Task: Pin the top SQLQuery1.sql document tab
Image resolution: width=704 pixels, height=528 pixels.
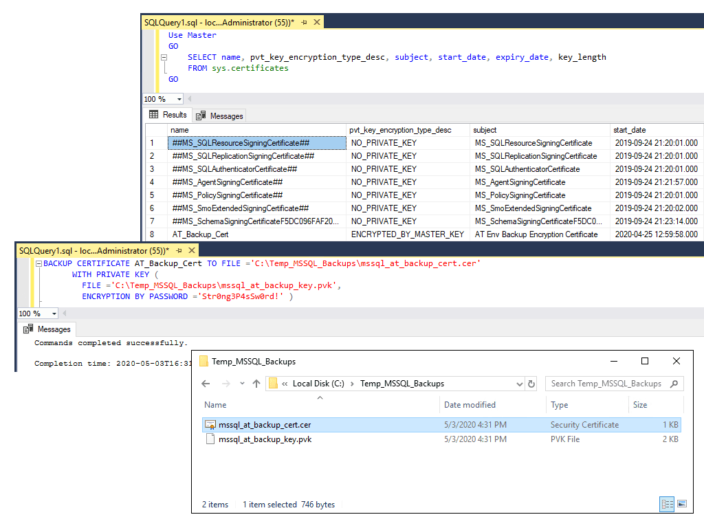Action: click(305, 21)
